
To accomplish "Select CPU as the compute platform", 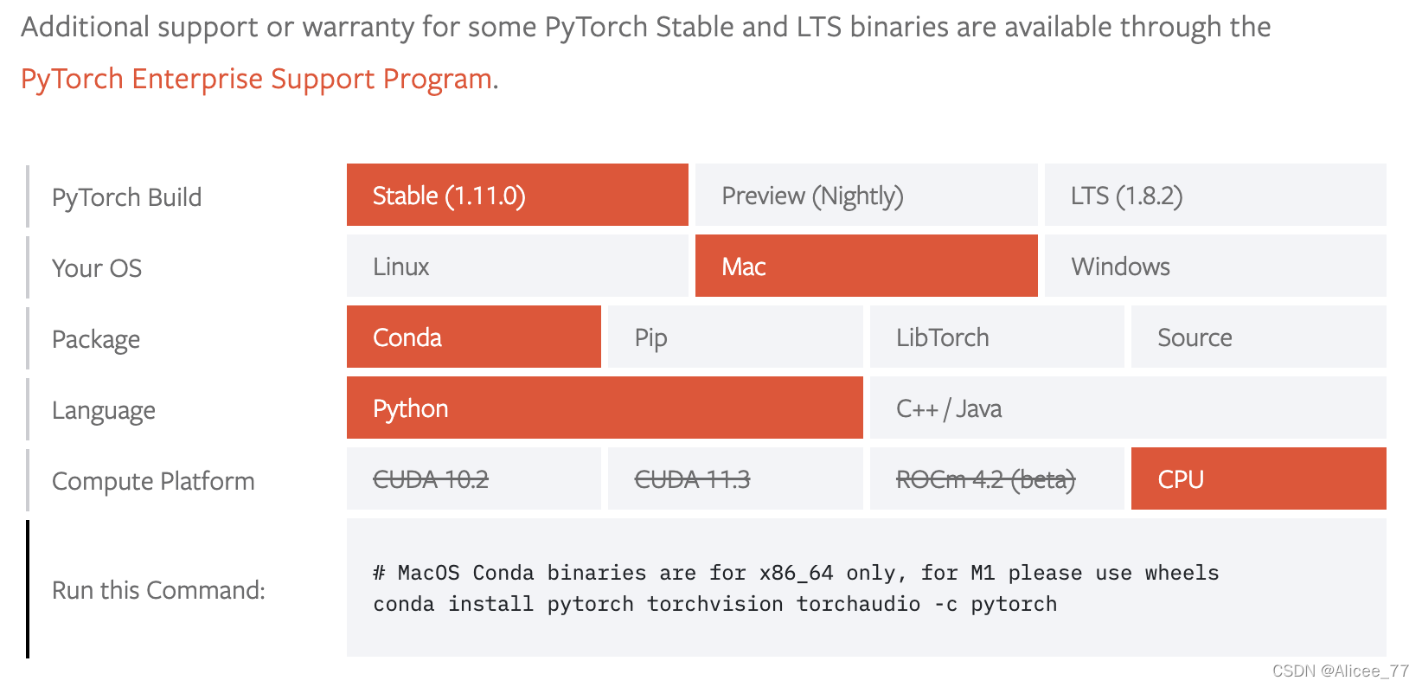I will [1258, 478].
